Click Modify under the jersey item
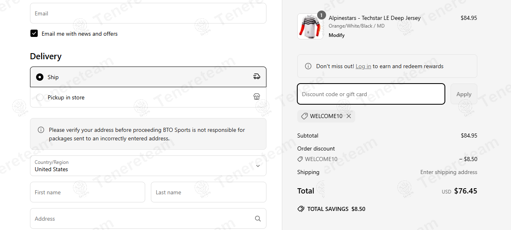 [x=337, y=35]
